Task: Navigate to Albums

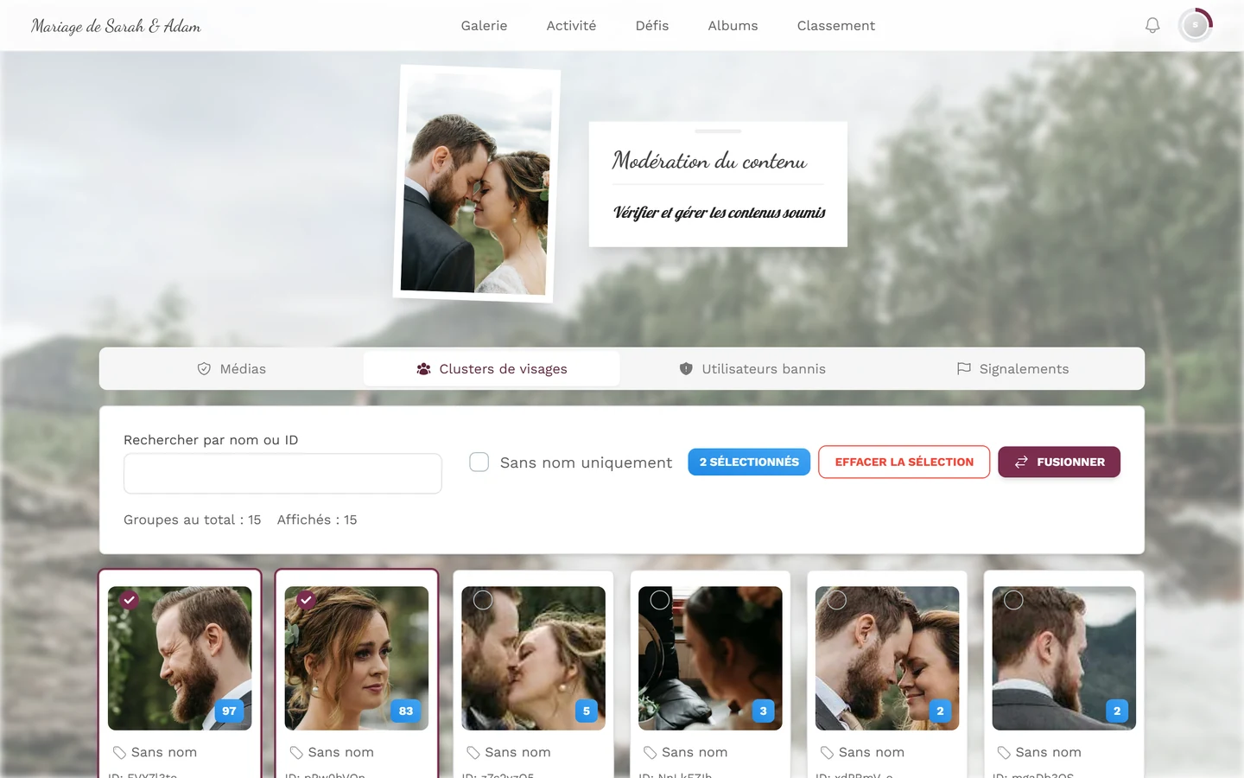Action: click(x=733, y=26)
